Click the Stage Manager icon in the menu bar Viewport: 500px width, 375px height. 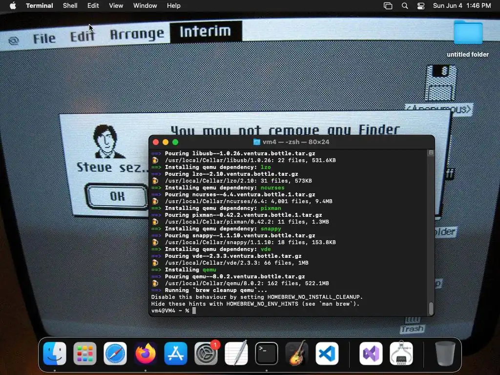(x=388, y=6)
